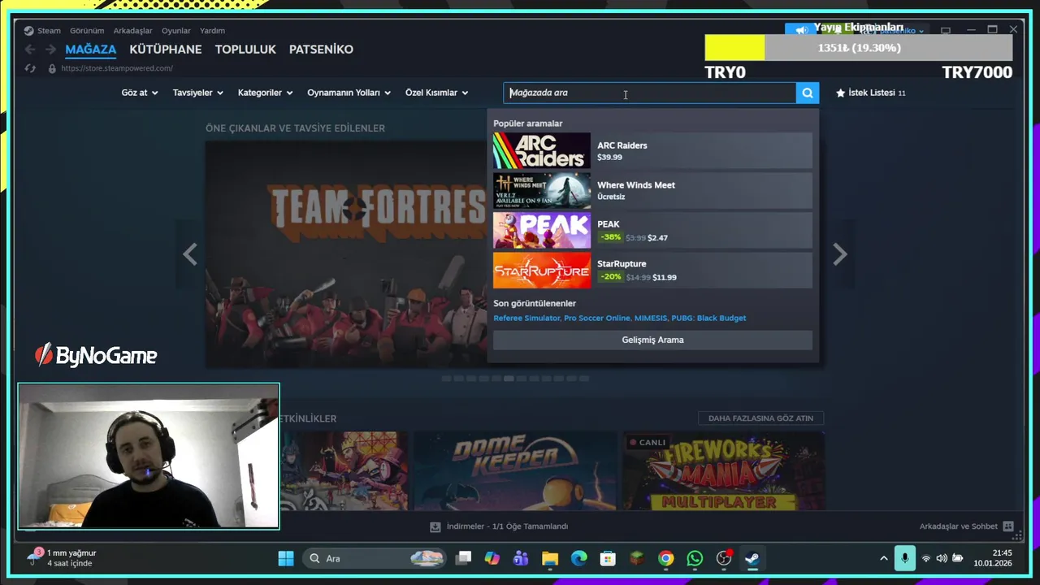1040x585 pixels.
Task: Open the PUBG: Black Budget recent link
Action: pos(708,318)
